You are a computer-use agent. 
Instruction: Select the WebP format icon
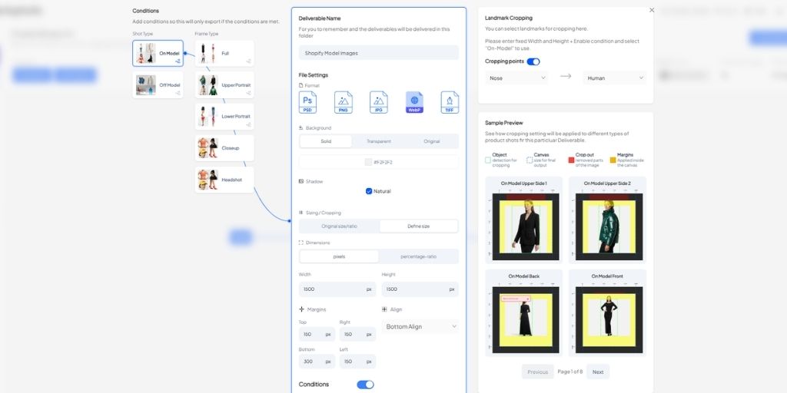tap(414, 102)
